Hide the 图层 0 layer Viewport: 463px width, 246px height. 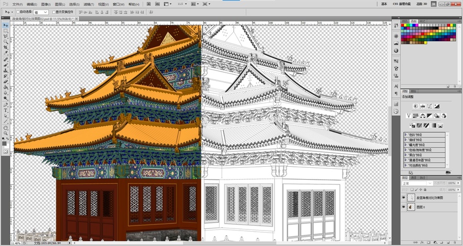403,207
